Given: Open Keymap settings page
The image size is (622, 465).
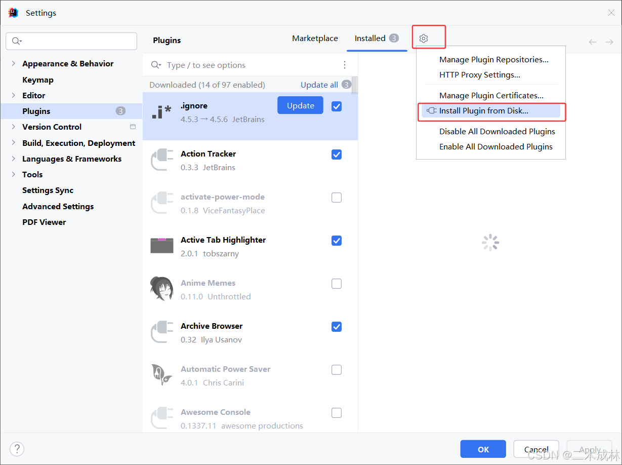Looking at the screenshot, I should click(x=38, y=80).
